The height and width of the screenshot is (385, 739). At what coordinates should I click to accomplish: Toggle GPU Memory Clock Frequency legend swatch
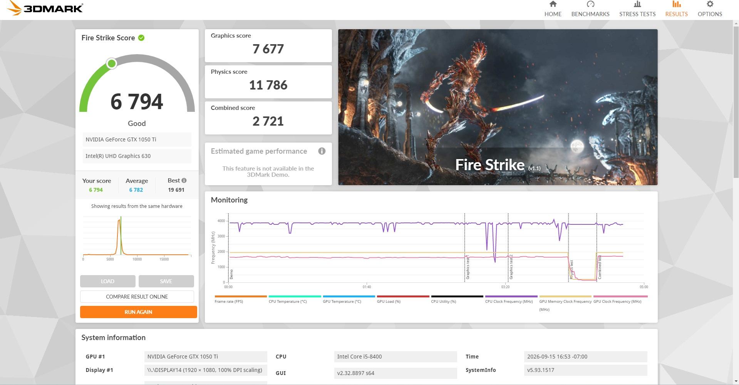coord(565,296)
